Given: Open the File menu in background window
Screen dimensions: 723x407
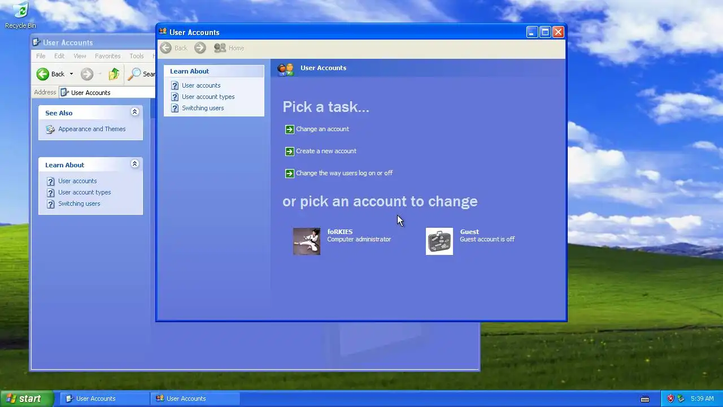Looking at the screenshot, I should (41, 56).
